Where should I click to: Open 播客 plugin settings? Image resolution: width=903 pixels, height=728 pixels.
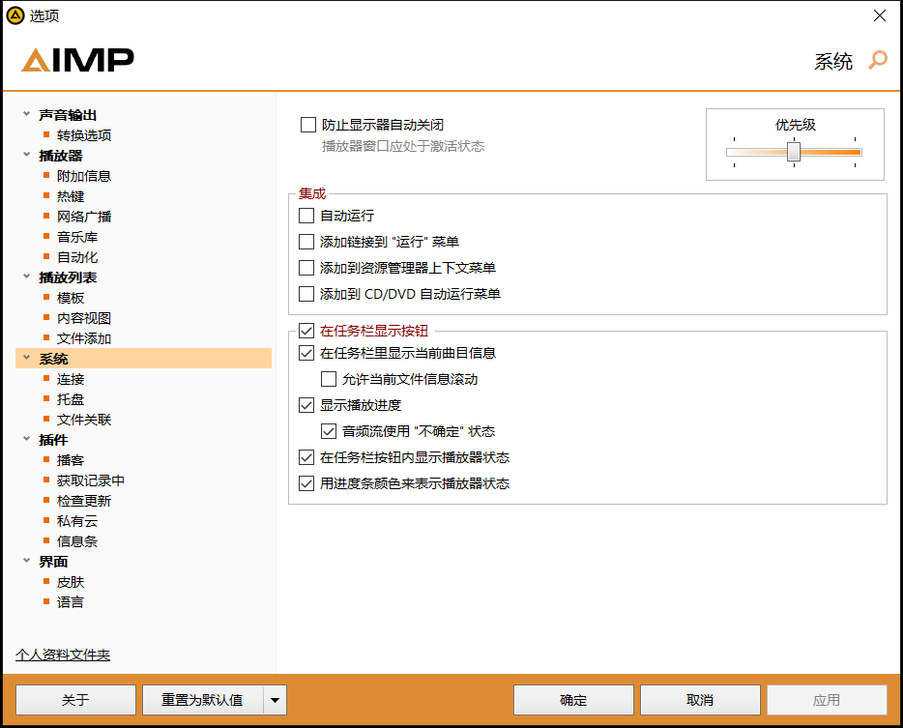pos(71,460)
